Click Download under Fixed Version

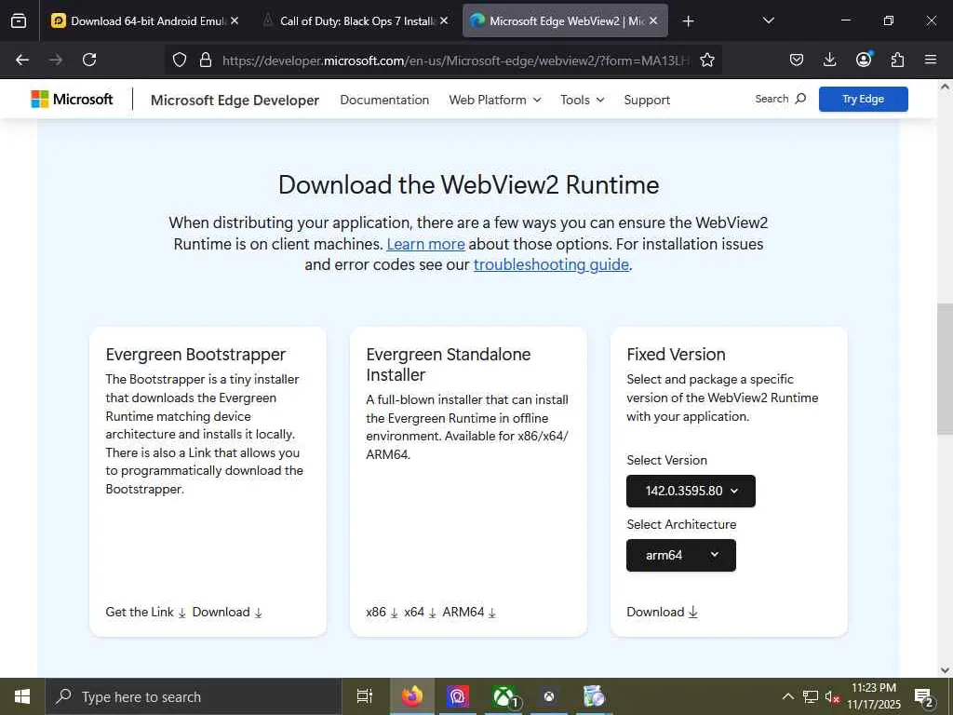click(x=662, y=612)
